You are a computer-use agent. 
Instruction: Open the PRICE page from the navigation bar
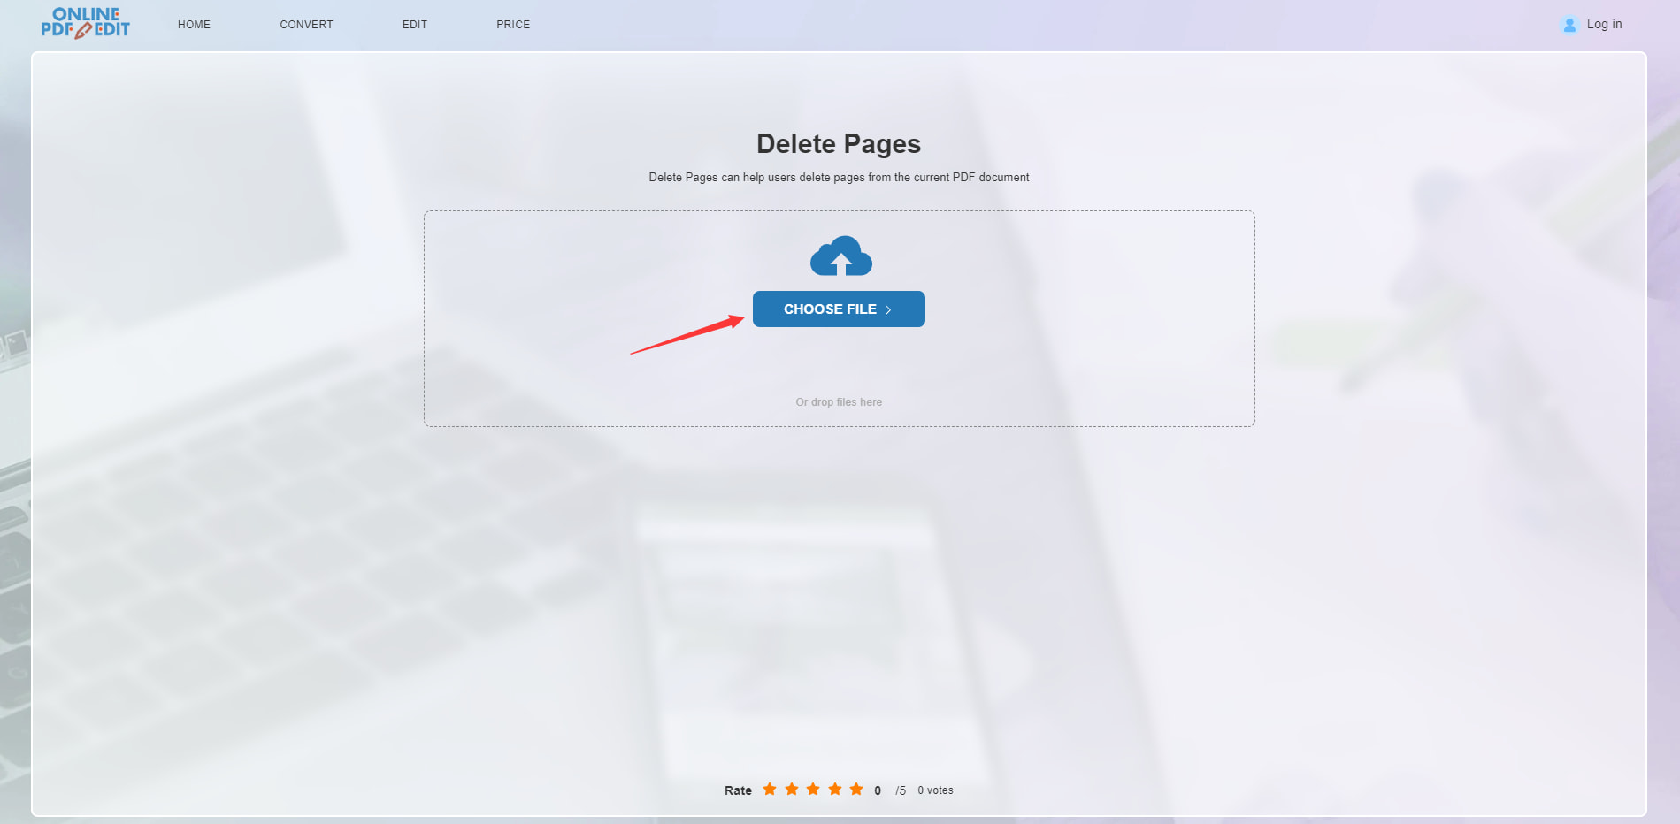tap(513, 24)
